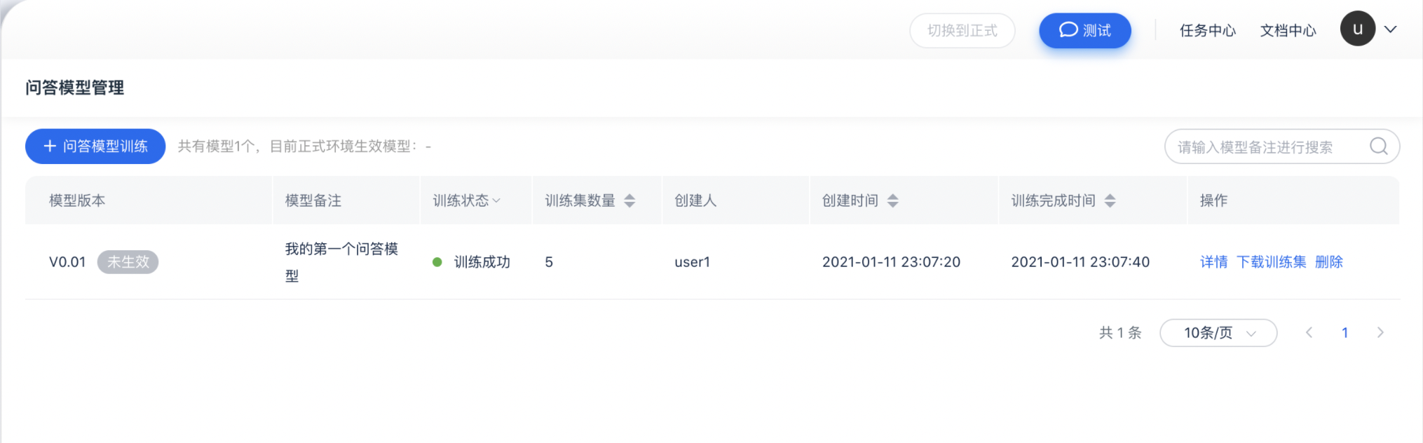This screenshot has height=443, width=1423.
Task: Expand user account menu chevron
Action: [x=1391, y=29]
